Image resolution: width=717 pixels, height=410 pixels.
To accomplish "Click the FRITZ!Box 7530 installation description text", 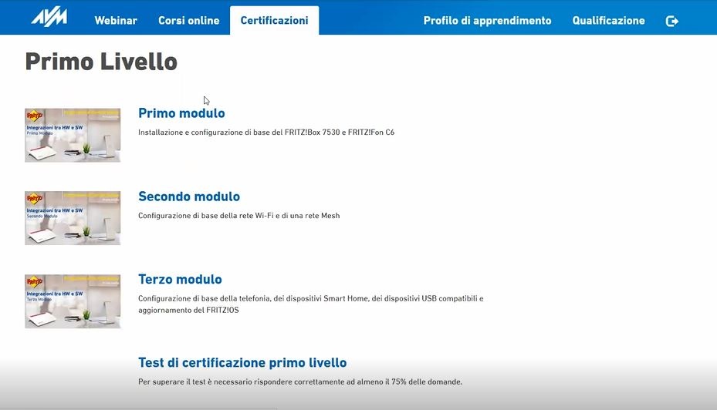I will pyautogui.click(x=266, y=133).
